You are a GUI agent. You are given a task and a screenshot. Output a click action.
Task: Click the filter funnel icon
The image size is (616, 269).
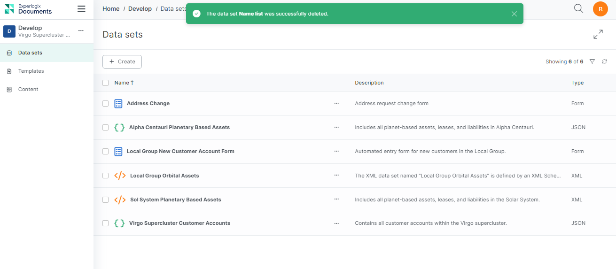pyautogui.click(x=592, y=61)
